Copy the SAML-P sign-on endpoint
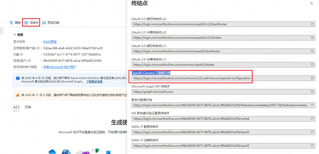Screen dimensions: 319x154 312,132
